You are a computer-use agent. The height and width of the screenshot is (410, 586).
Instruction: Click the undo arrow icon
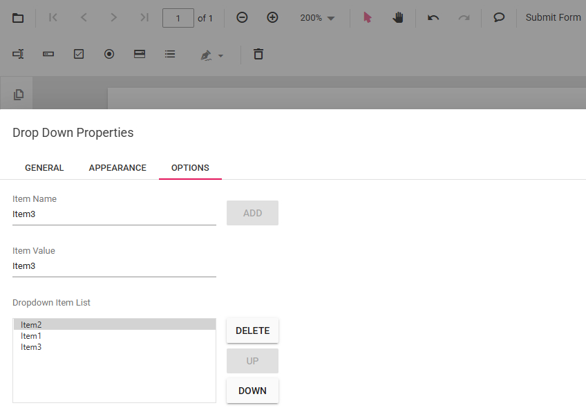[433, 17]
